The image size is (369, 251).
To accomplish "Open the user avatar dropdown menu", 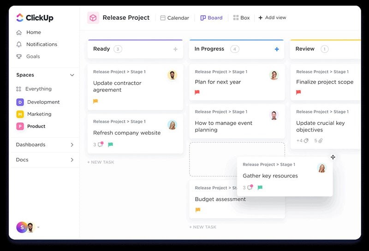I will point(38,227).
